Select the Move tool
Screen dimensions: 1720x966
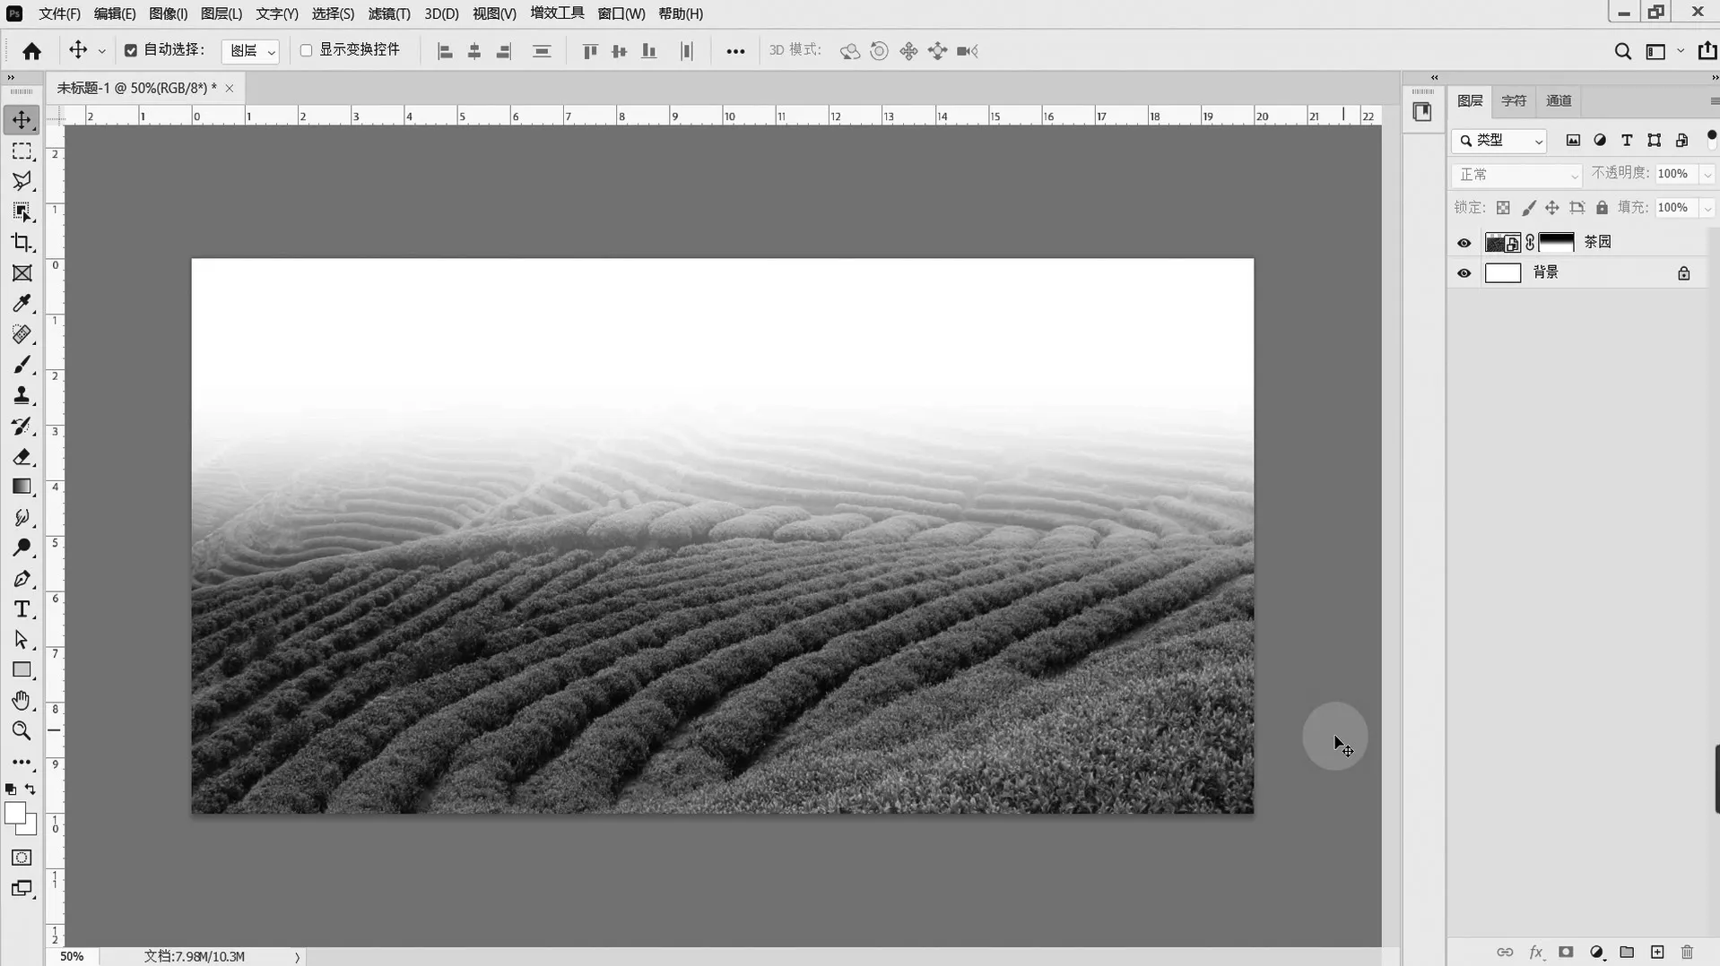click(x=22, y=120)
